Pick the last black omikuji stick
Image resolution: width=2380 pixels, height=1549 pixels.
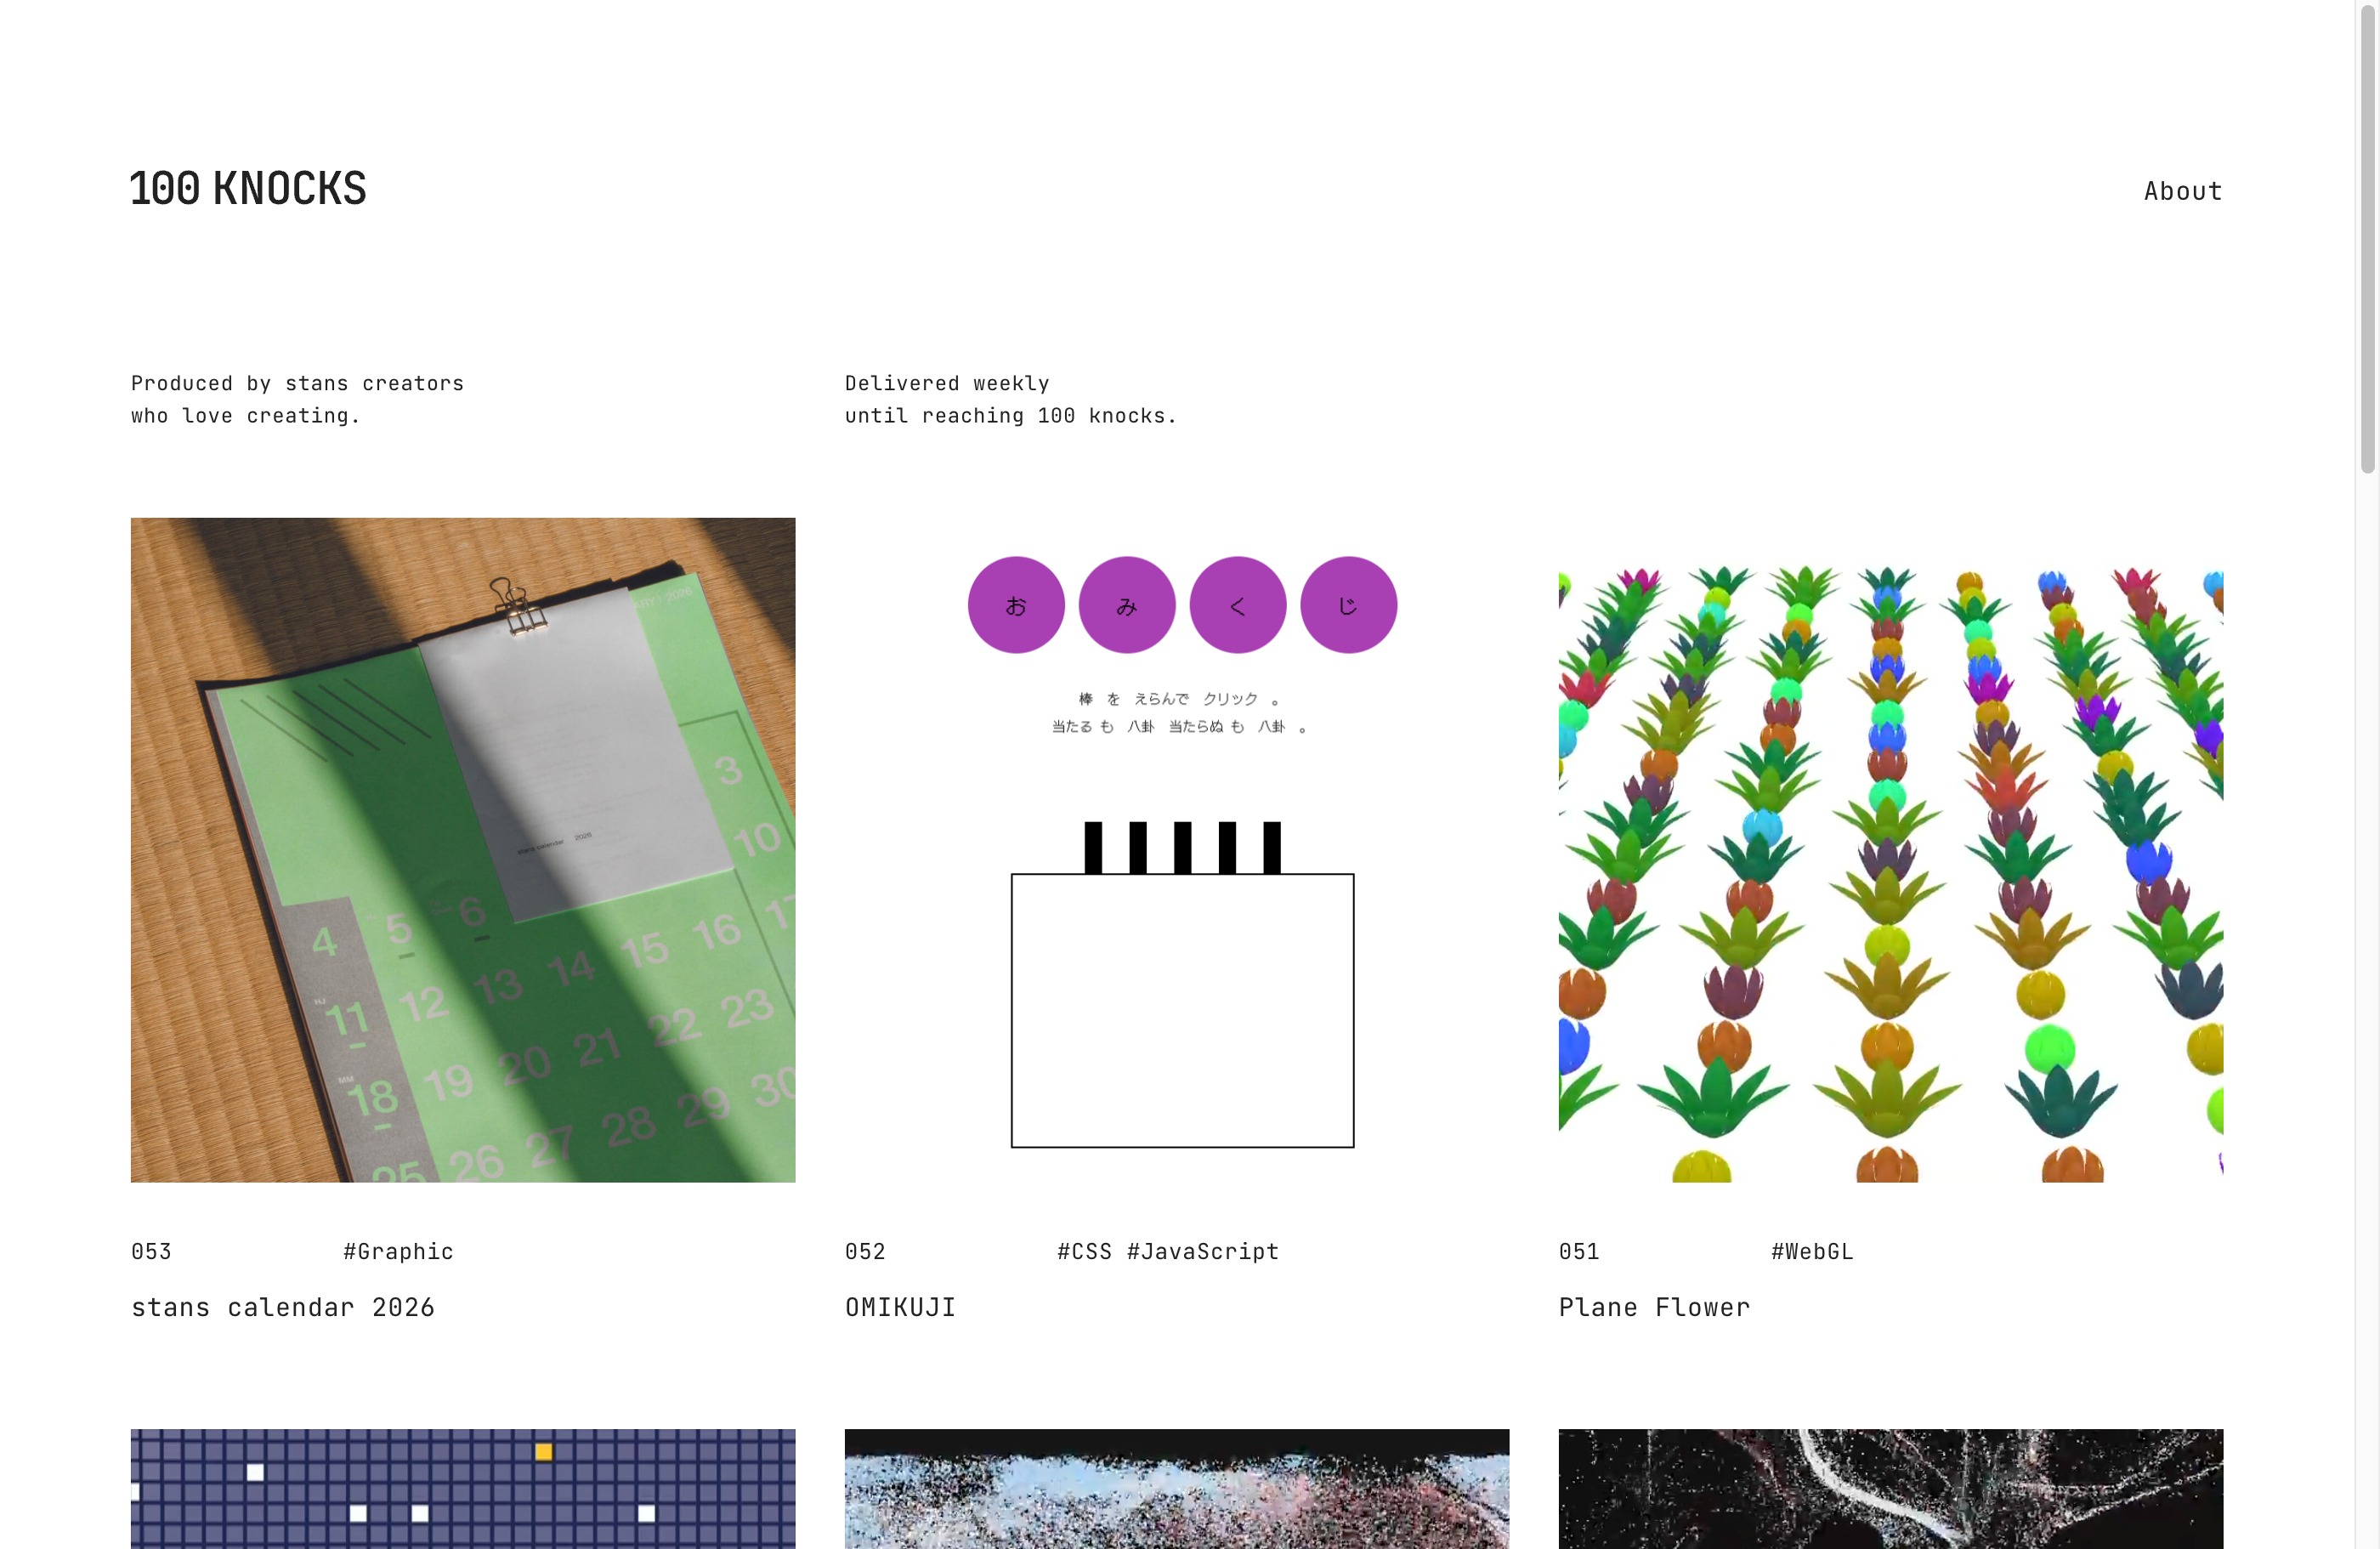[1272, 848]
